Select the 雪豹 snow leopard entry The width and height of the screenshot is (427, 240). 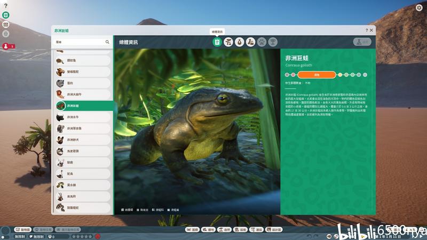83,83
